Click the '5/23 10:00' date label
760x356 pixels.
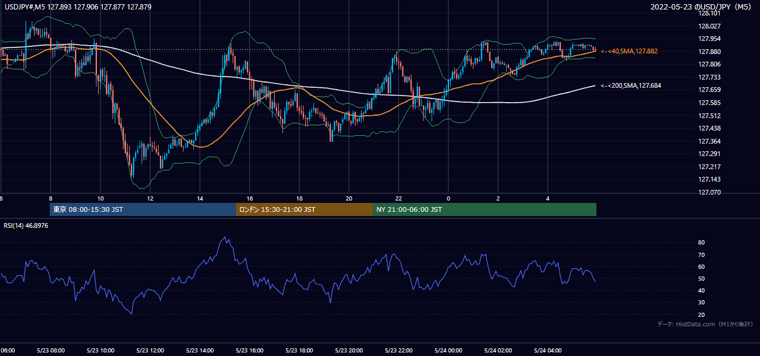pos(100,351)
